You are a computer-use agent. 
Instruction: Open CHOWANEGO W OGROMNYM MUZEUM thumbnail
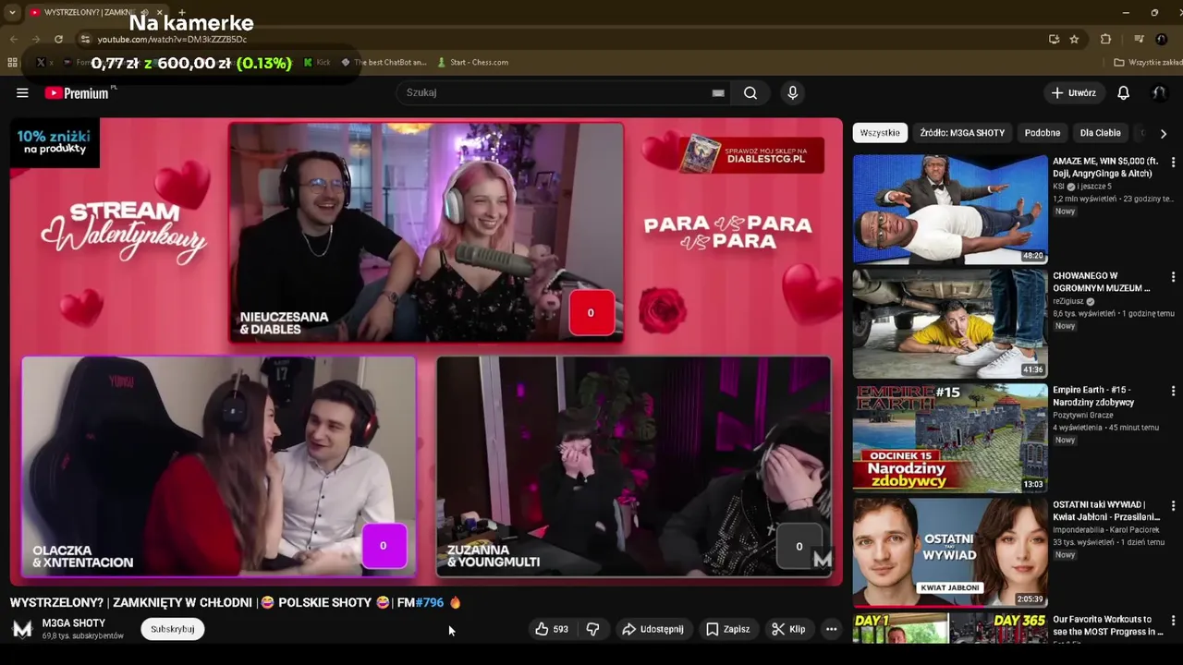(x=950, y=324)
